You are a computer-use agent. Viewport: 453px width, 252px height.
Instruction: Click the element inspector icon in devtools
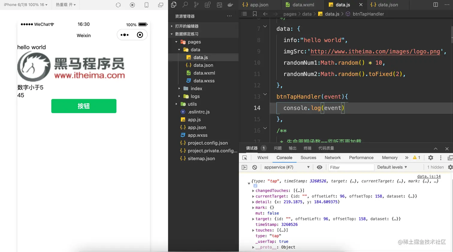245,158
